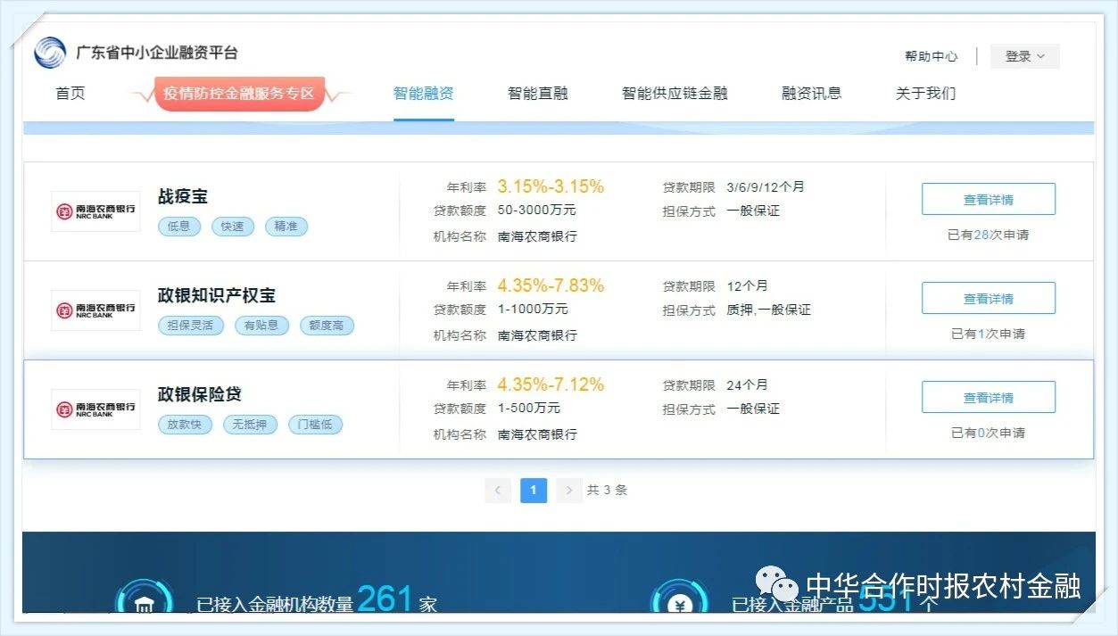
Task: Open 疫情防控金融服务专区 banner button
Action: point(239,94)
